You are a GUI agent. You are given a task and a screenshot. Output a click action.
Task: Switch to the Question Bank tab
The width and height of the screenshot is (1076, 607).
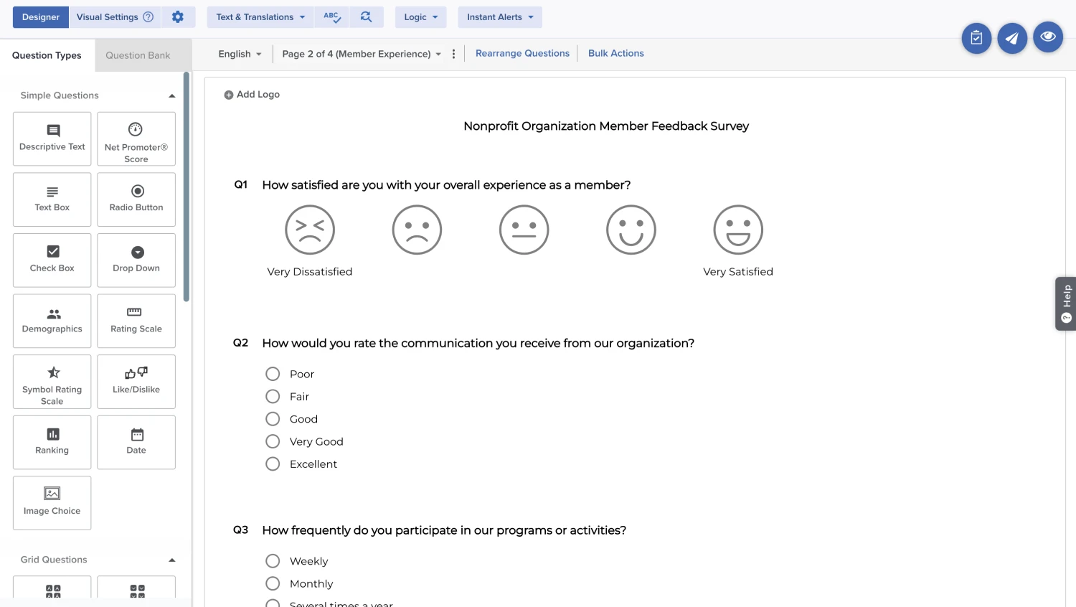tap(138, 55)
